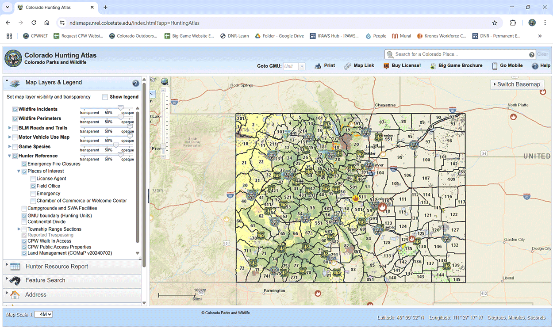This screenshot has height=328, width=553.
Task: Click the Buy License icon
Action: (386, 66)
